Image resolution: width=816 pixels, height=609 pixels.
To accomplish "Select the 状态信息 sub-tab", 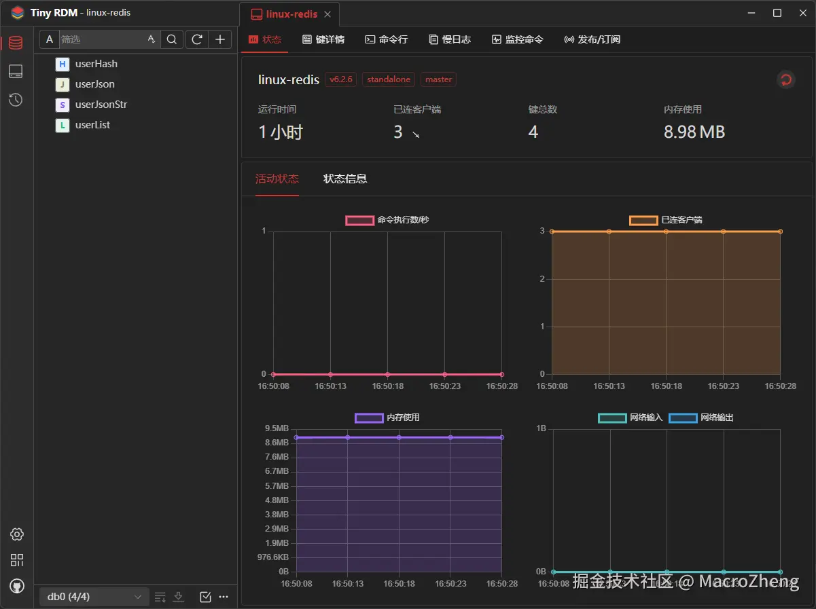I will (x=345, y=179).
